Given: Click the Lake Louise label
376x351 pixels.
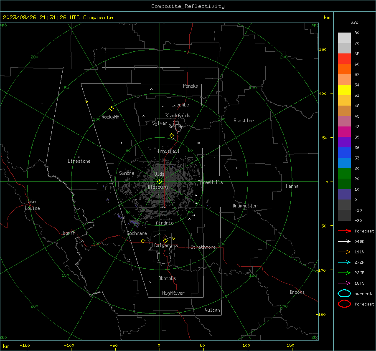Looking at the screenshot, I should click(x=32, y=205).
